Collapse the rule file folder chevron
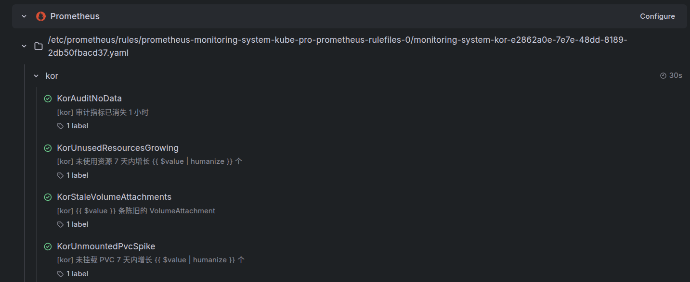This screenshot has height=282, width=690. [x=24, y=46]
